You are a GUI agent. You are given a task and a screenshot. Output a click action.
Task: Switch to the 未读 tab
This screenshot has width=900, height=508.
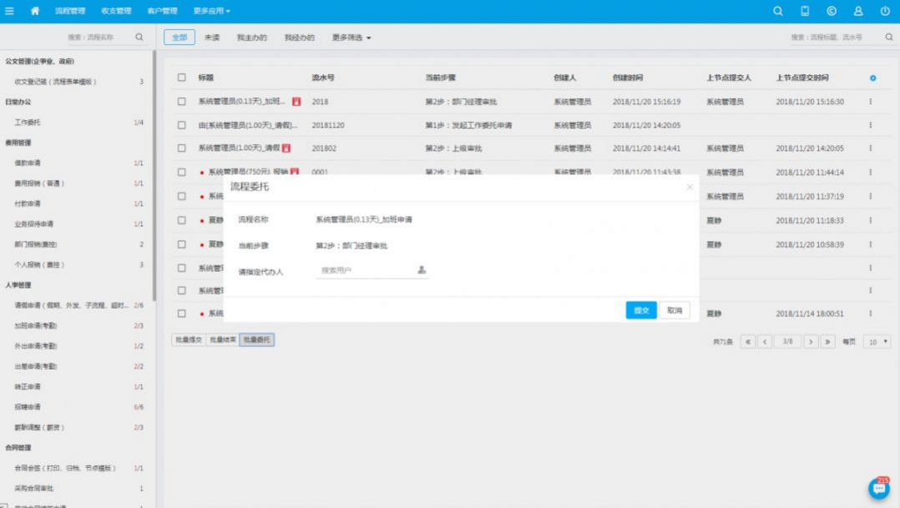click(212, 38)
